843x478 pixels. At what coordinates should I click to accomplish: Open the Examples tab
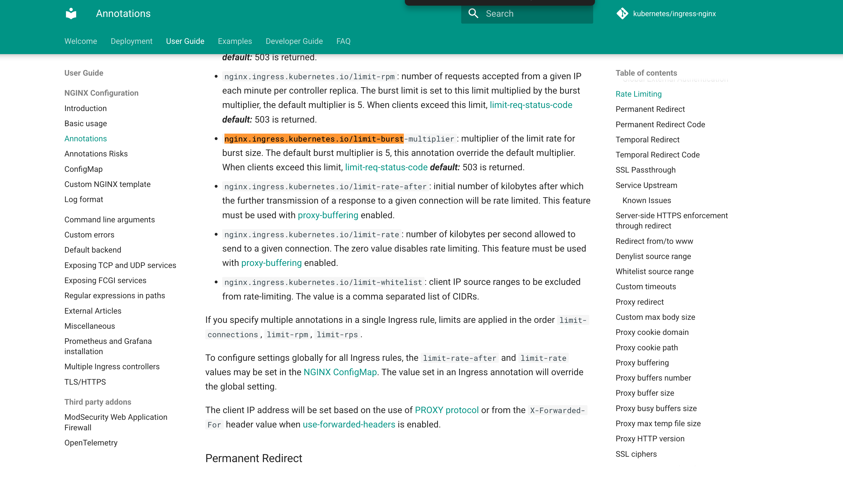tap(234, 41)
